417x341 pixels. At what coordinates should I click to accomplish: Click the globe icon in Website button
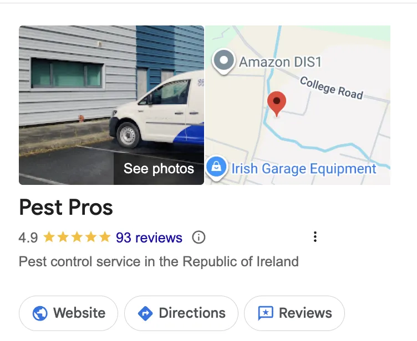(40, 313)
